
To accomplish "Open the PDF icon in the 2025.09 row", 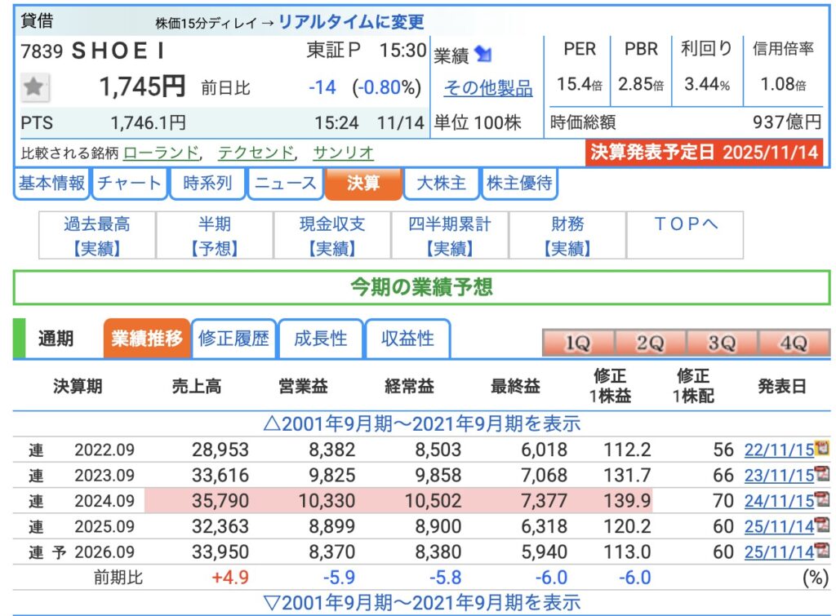I will tap(821, 525).
